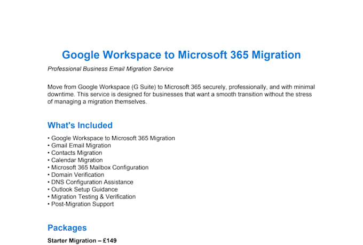Select the subtitle 'Professional Business Email Migration Service'
Screen dimensions: 363x245
coord(111,69)
